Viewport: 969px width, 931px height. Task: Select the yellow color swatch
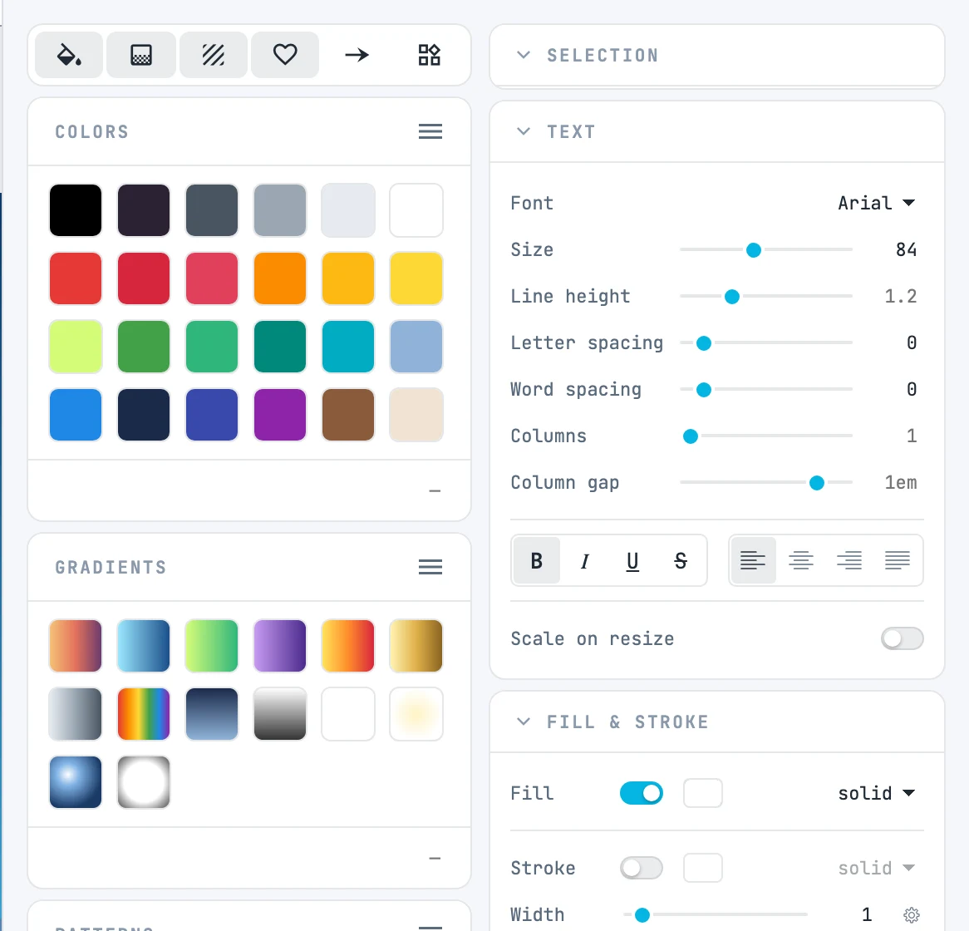point(416,278)
